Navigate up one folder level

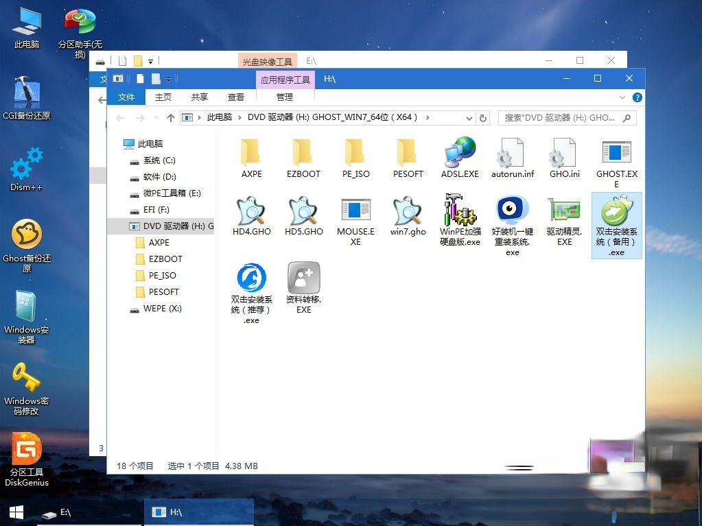pos(172,117)
